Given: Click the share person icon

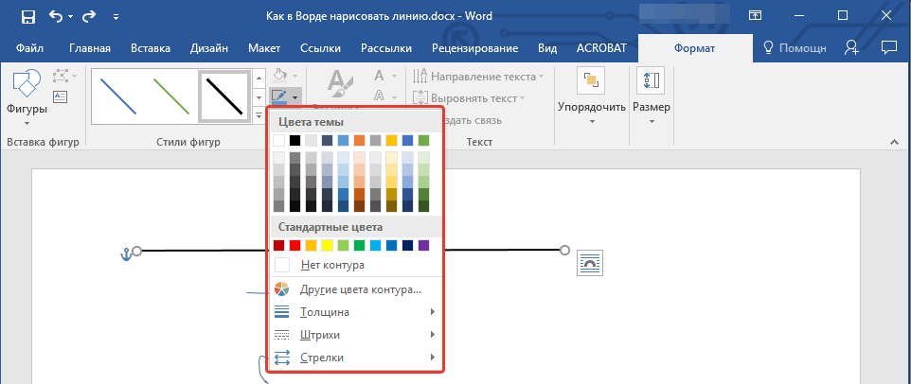Looking at the screenshot, I should (852, 48).
